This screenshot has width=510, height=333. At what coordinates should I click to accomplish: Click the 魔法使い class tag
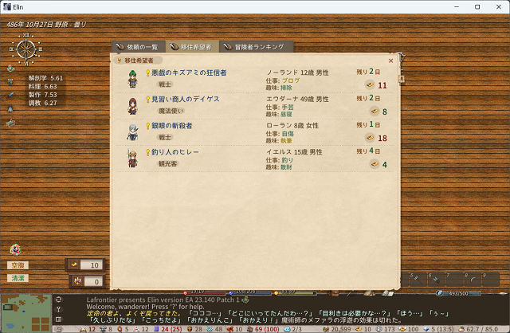coord(171,111)
